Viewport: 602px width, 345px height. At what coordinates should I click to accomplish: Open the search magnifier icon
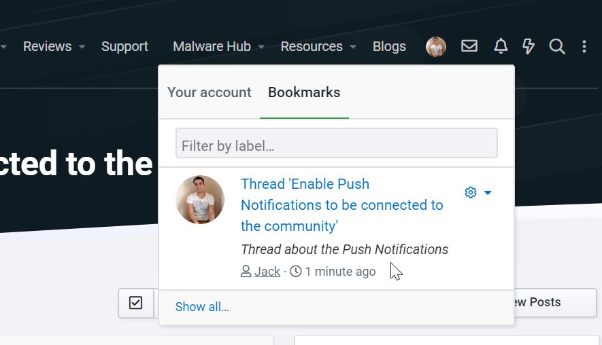pyautogui.click(x=557, y=46)
